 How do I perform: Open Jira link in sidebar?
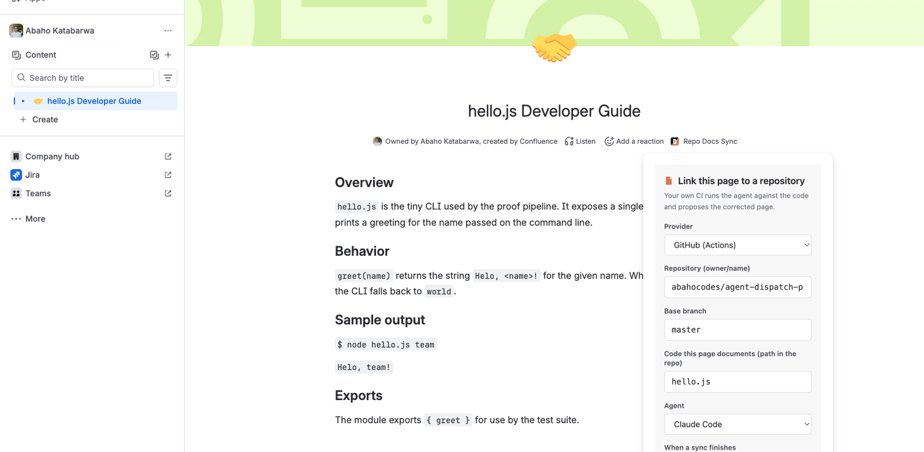(x=33, y=175)
